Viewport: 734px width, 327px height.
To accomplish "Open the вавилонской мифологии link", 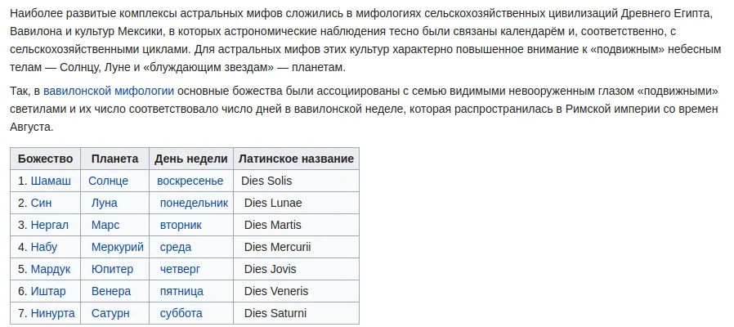I will pyautogui.click(x=109, y=91).
